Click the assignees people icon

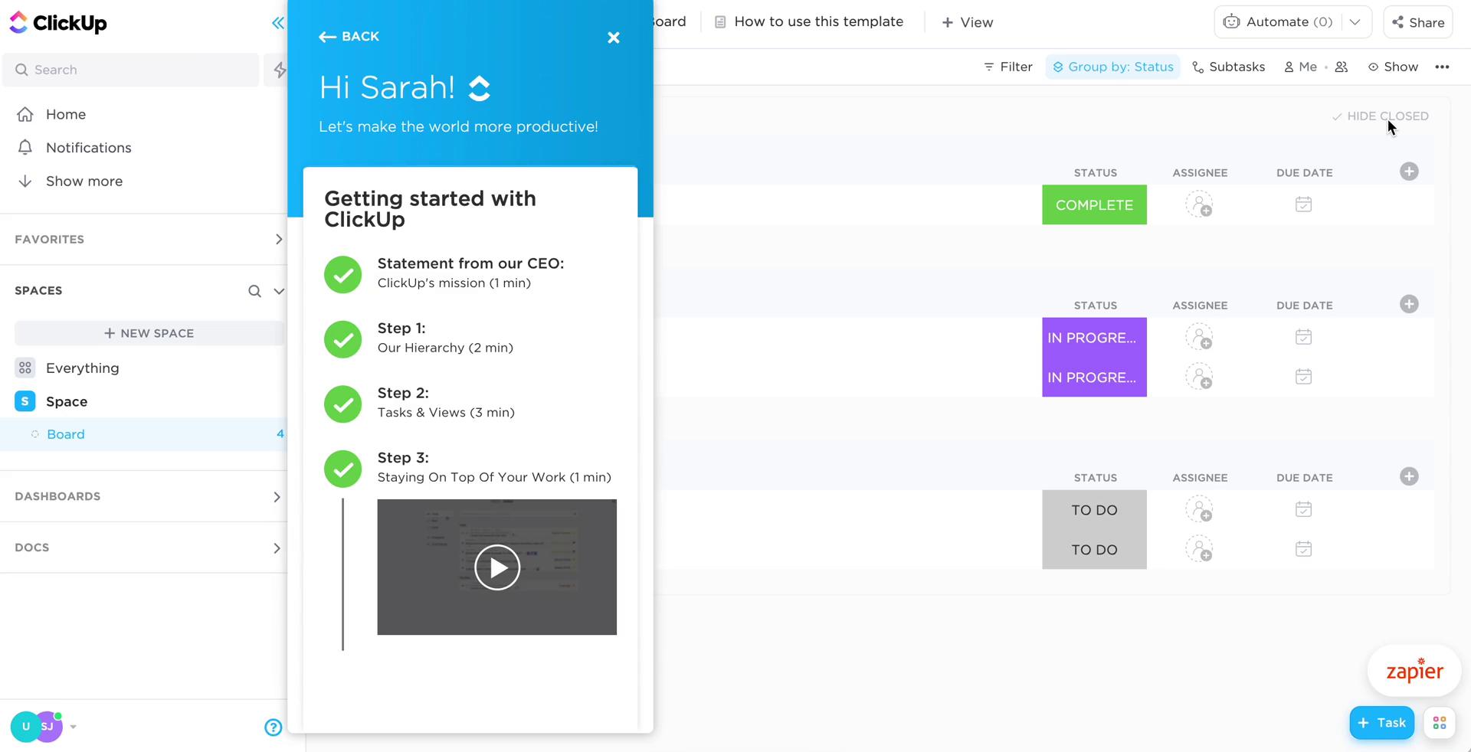point(1342,67)
